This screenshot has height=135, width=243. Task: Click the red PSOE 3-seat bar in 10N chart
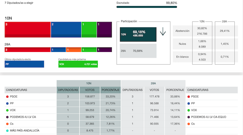(28, 30)
